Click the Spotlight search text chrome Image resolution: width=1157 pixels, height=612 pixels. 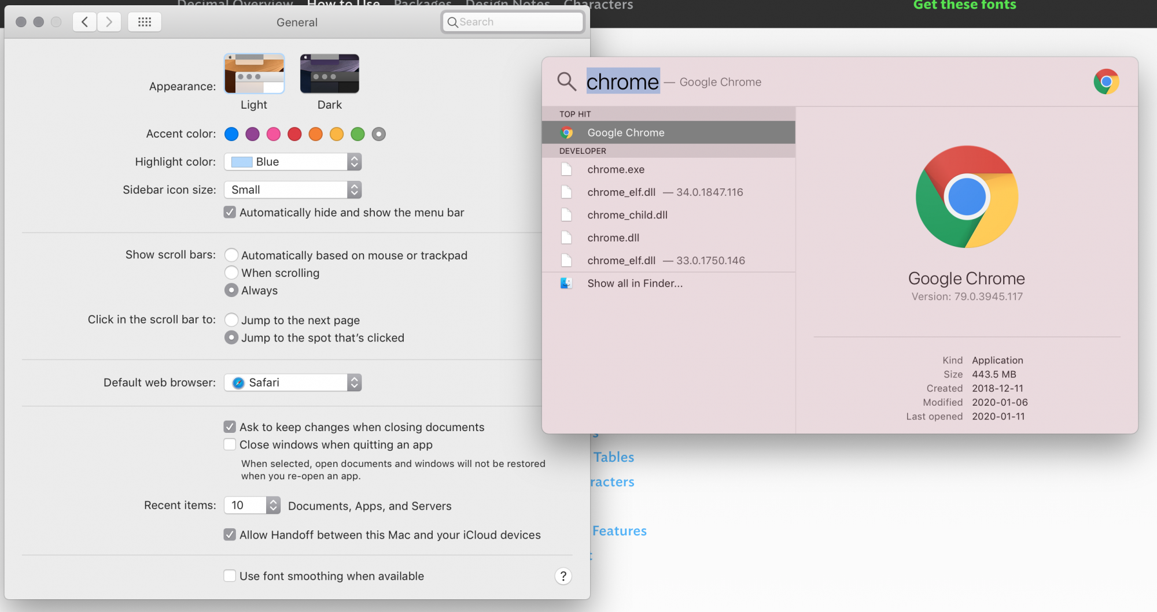click(x=622, y=81)
